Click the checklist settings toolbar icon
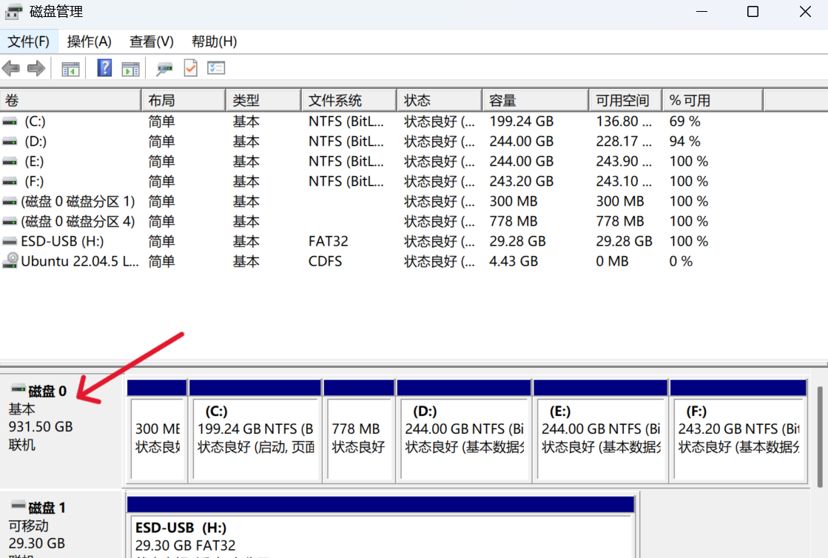 [216, 68]
